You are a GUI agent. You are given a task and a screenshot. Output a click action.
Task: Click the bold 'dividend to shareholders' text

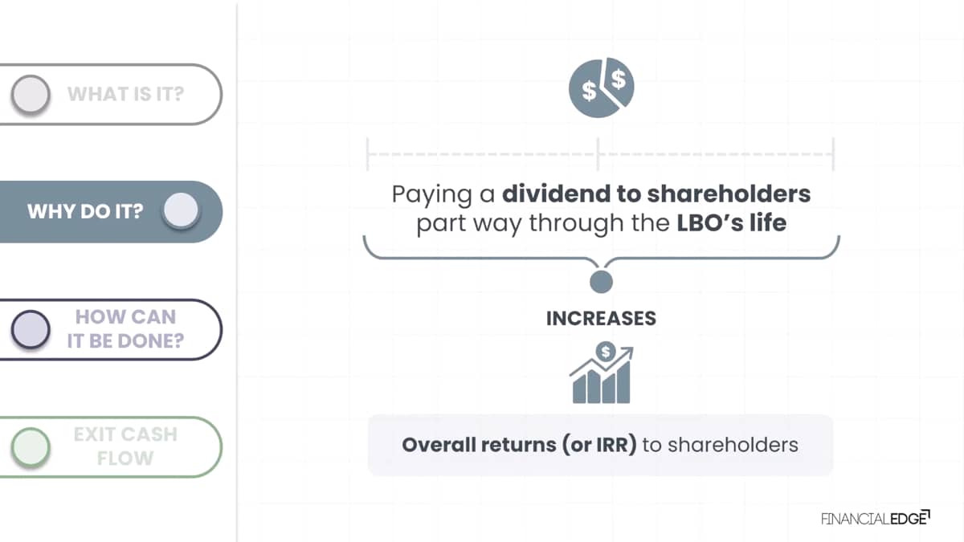656,194
